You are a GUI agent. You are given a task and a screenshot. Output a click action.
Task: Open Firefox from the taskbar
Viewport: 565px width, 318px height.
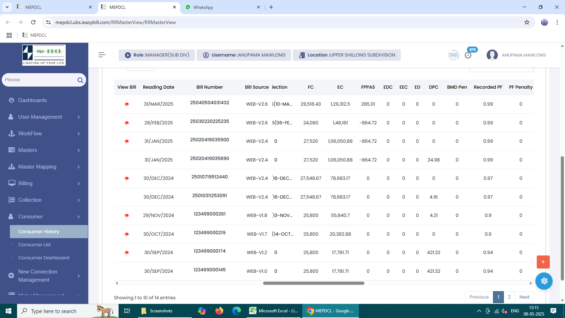(219, 311)
